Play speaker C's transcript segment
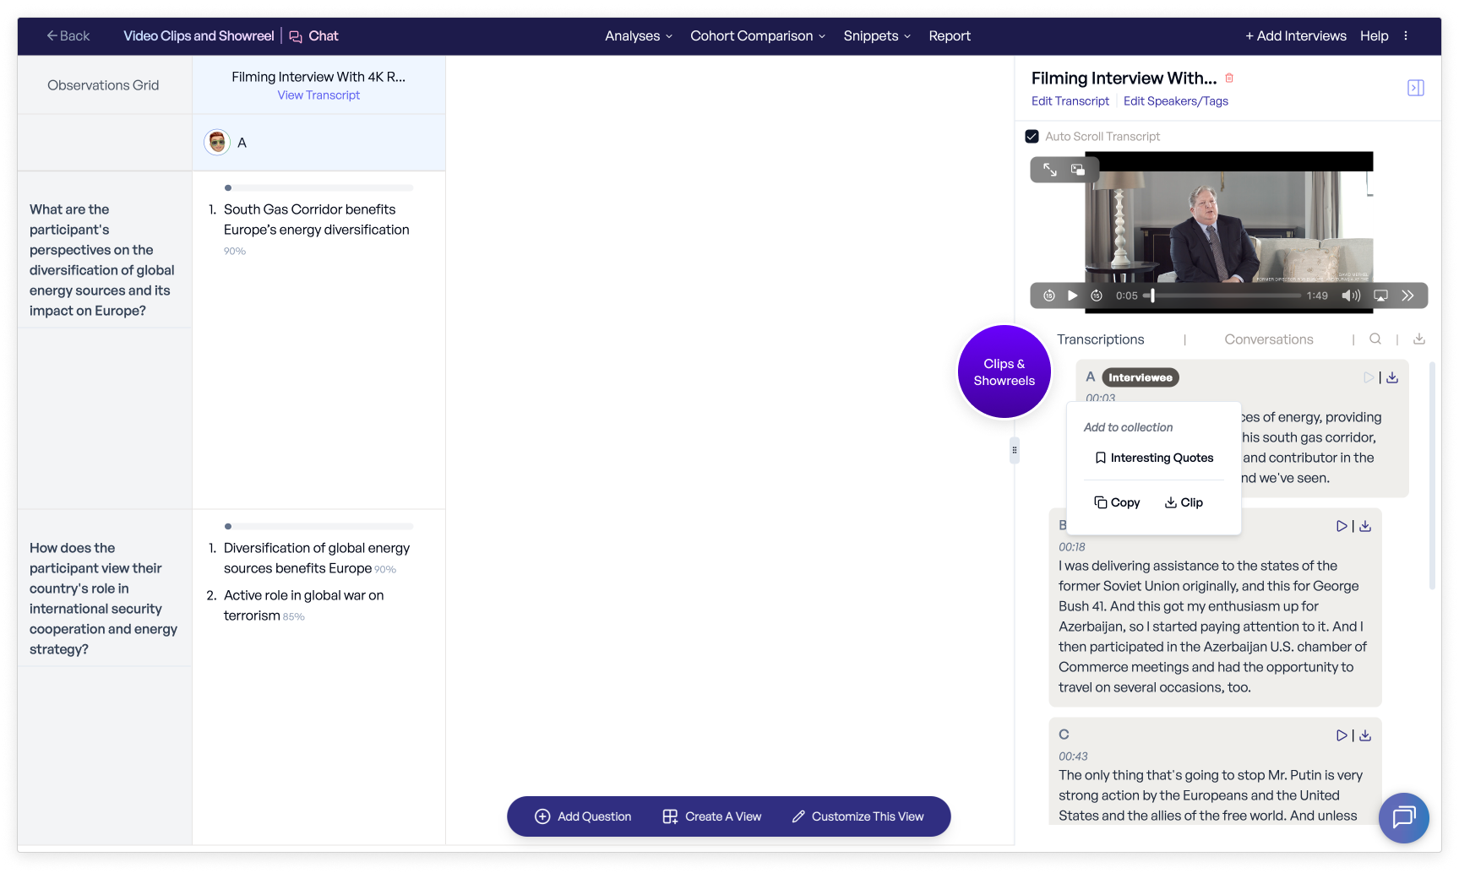 [1341, 735]
